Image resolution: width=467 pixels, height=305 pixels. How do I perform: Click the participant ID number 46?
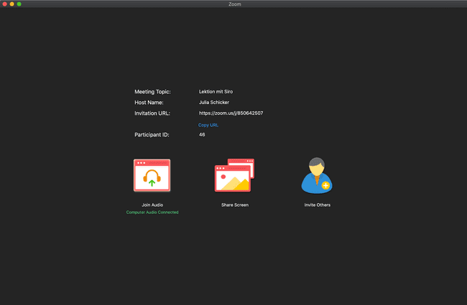[x=202, y=135]
